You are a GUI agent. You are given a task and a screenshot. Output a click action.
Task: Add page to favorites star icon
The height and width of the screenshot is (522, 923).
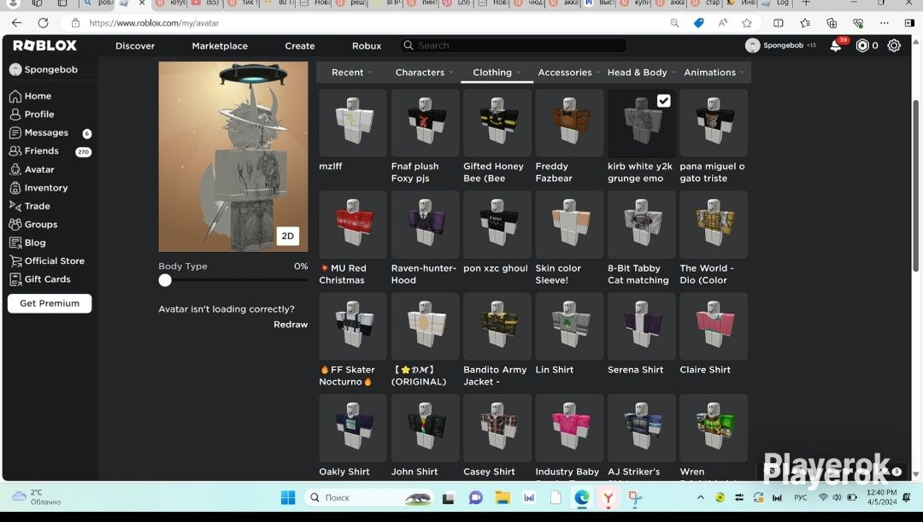[x=747, y=23]
